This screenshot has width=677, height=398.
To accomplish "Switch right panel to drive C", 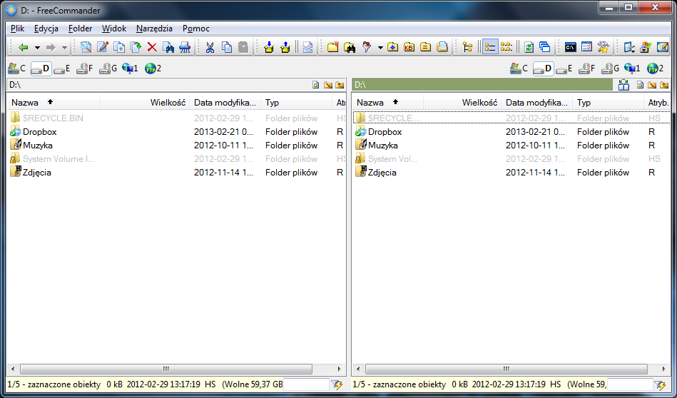I will 519,68.
